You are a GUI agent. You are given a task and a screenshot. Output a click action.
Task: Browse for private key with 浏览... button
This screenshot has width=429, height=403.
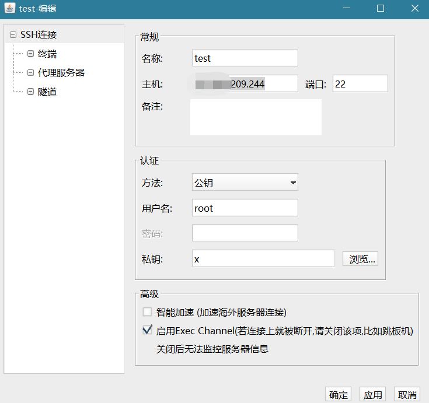coord(360,258)
